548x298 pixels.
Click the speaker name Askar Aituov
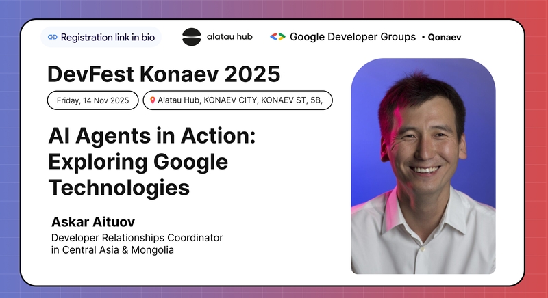(93, 221)
